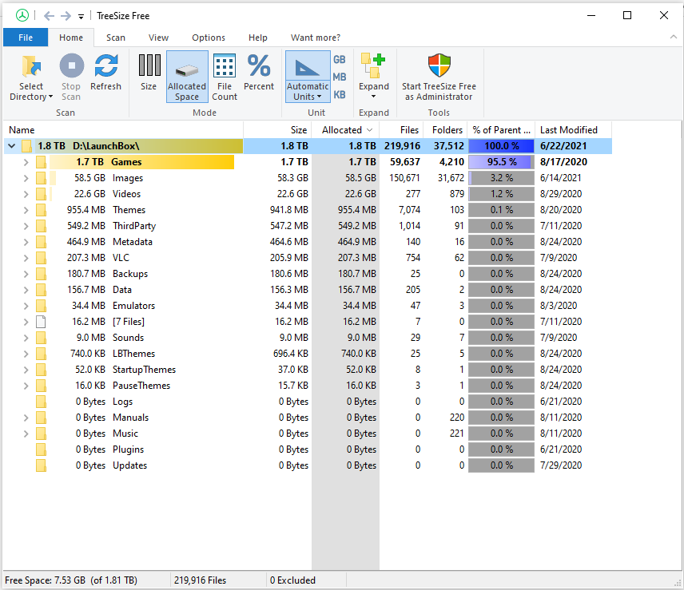
Task: Sort by the Size column header
Action: pyautogui.click(x=277, y=130)
